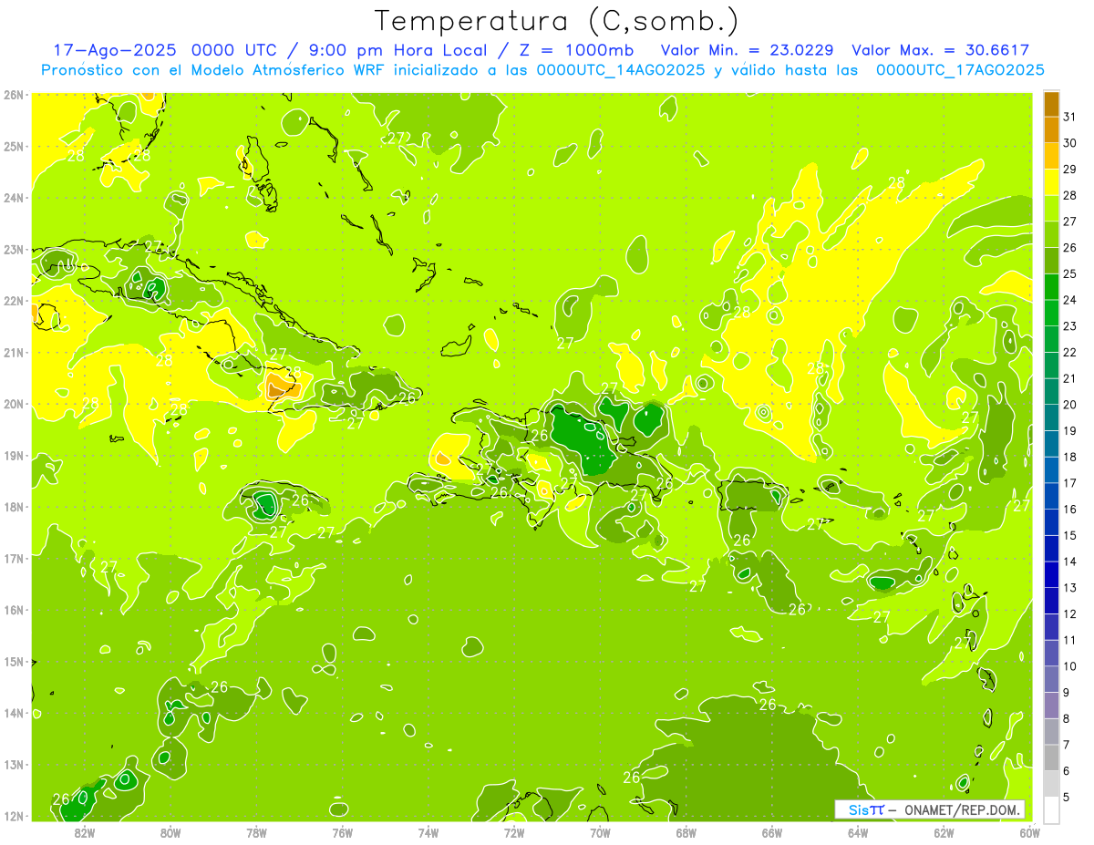
Task: Click the '22N' latitude axis label
Action: click(14, 301)
